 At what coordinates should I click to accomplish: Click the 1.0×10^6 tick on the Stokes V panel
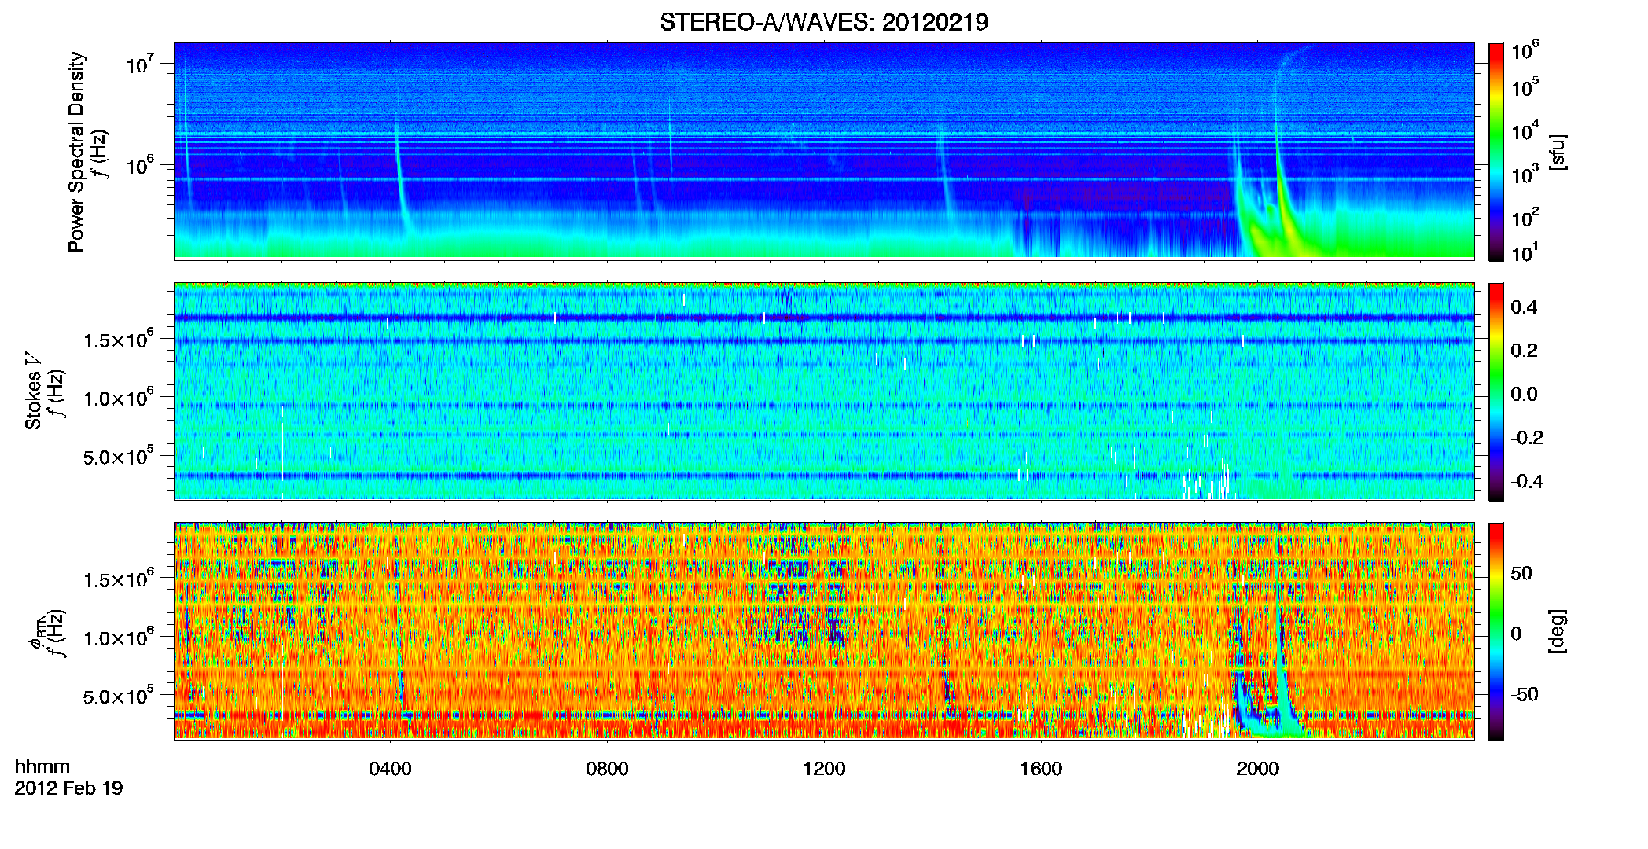coord(119,397)
